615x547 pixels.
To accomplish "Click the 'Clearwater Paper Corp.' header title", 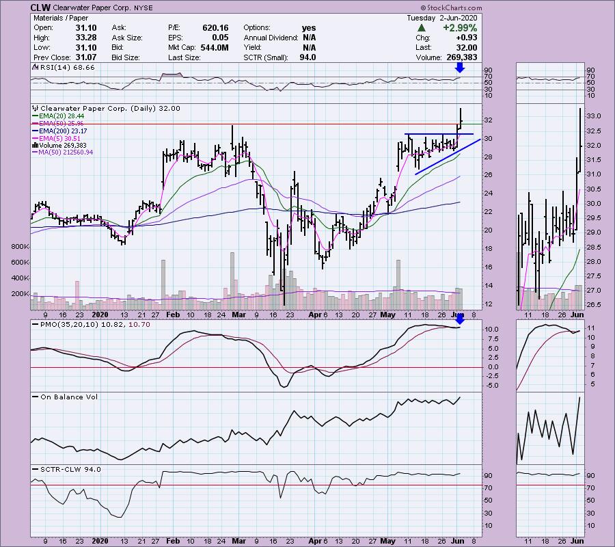I will (92, 8).
